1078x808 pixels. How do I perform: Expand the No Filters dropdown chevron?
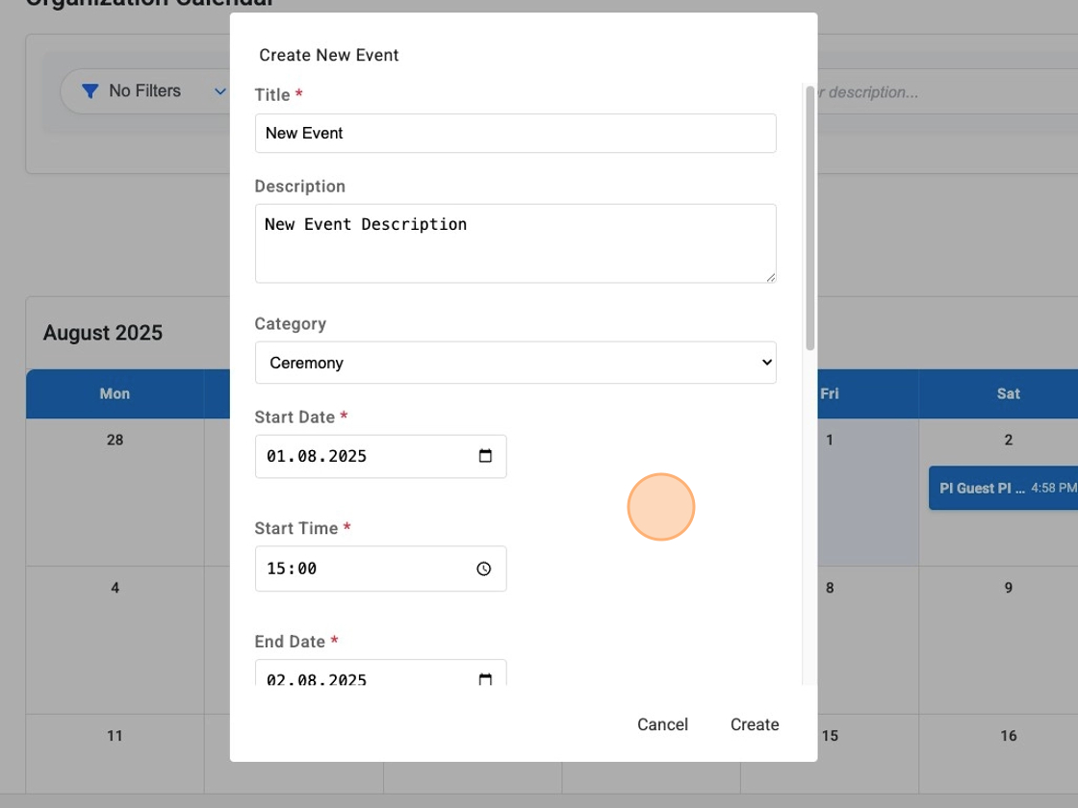click(219, 91)
